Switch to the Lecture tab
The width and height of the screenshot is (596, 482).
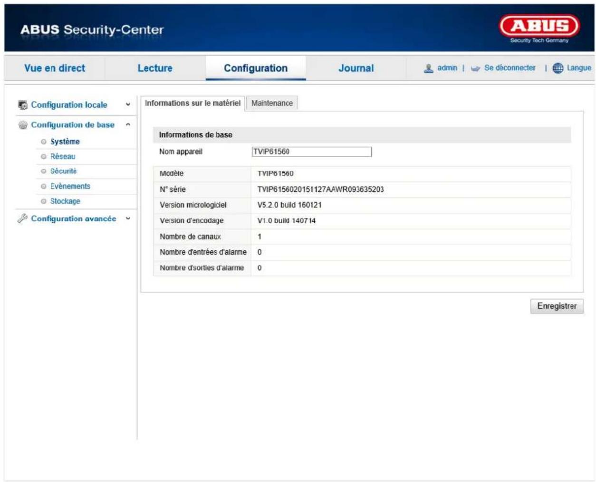(155, 68)
